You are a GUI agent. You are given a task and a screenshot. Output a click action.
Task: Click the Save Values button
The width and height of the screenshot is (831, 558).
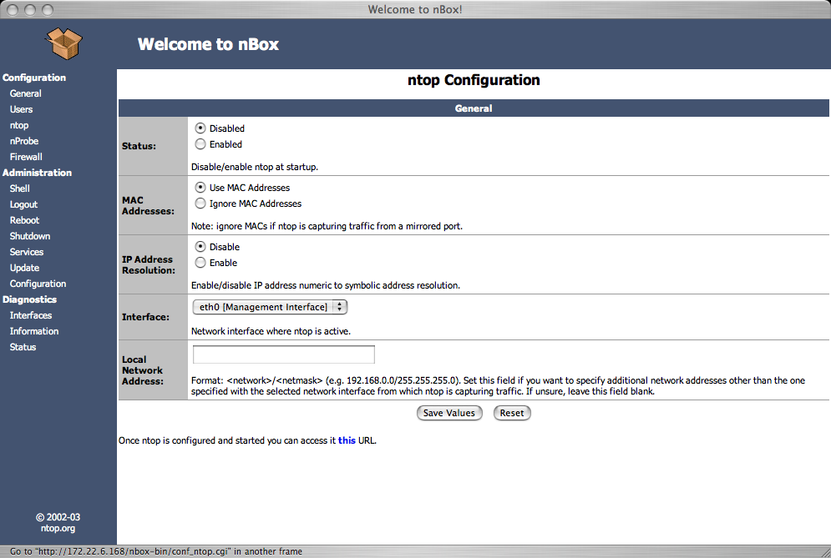[449, 413]
